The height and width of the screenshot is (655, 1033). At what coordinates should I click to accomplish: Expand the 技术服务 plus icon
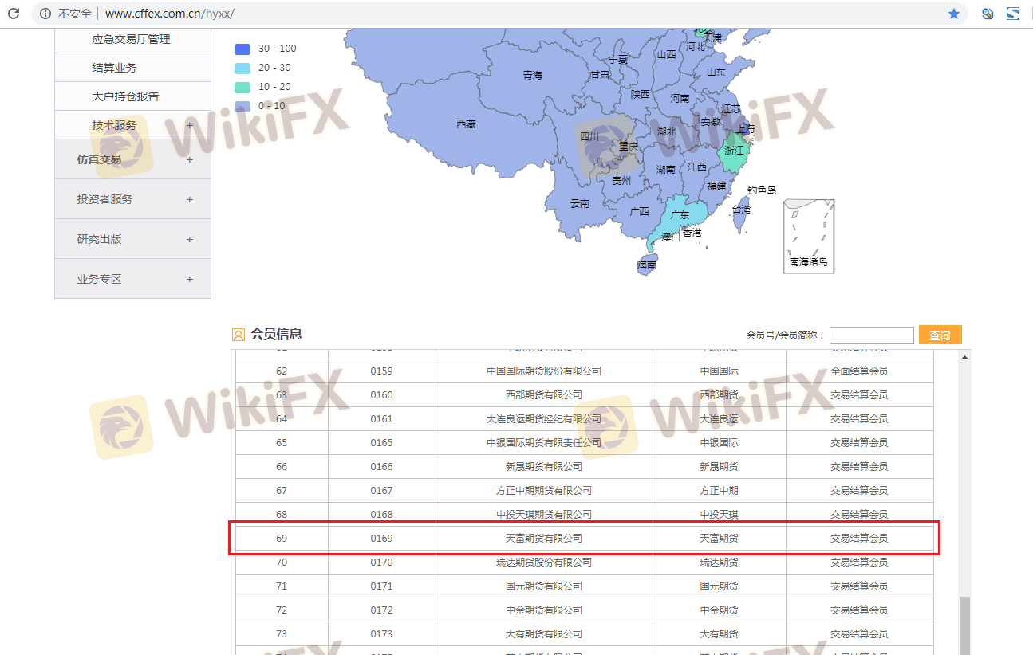[189, 125]
